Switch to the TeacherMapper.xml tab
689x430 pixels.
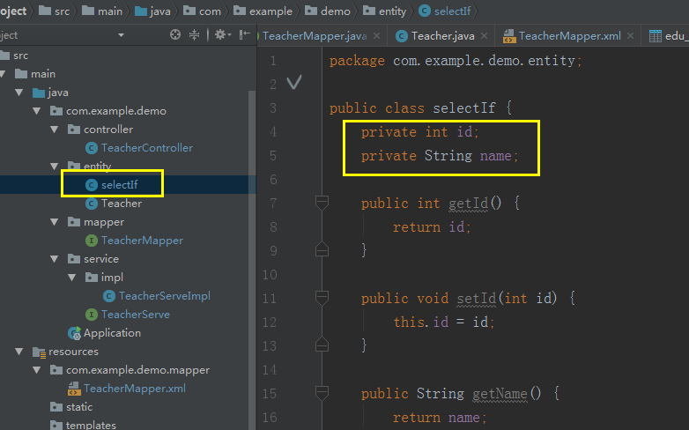(569, 36)
